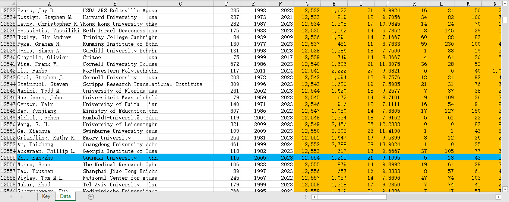Click the next sheet navigation arrow
The width and height of the screenshot is (509, 202).
[22, 196]
